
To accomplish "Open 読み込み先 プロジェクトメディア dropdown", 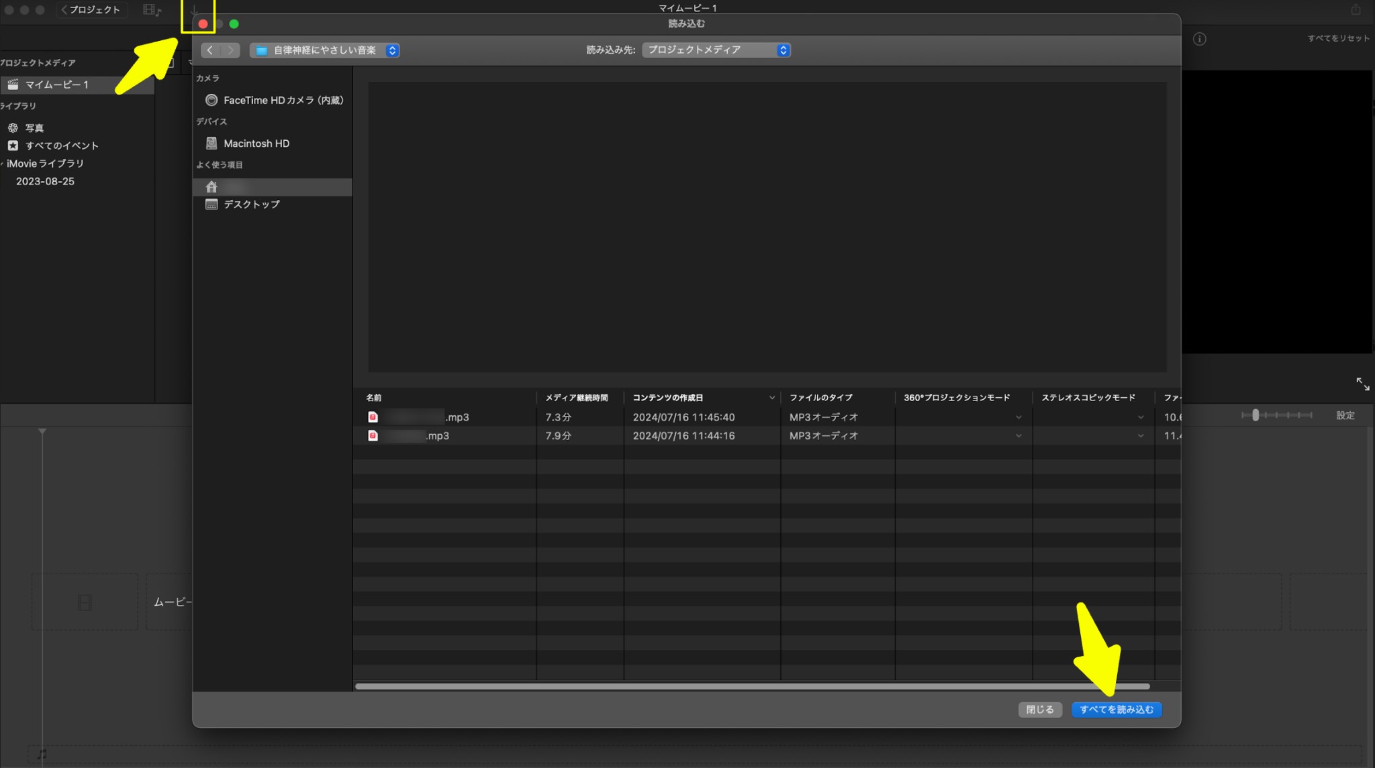I will pyautogui.click(x=716, y=50).
